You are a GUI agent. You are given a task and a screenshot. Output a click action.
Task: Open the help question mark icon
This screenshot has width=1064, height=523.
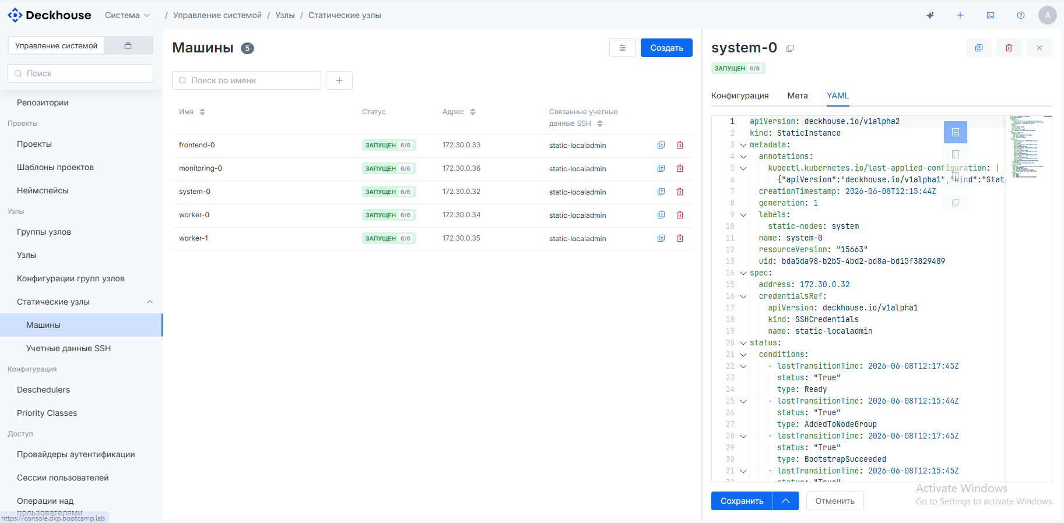point(1021,15)
